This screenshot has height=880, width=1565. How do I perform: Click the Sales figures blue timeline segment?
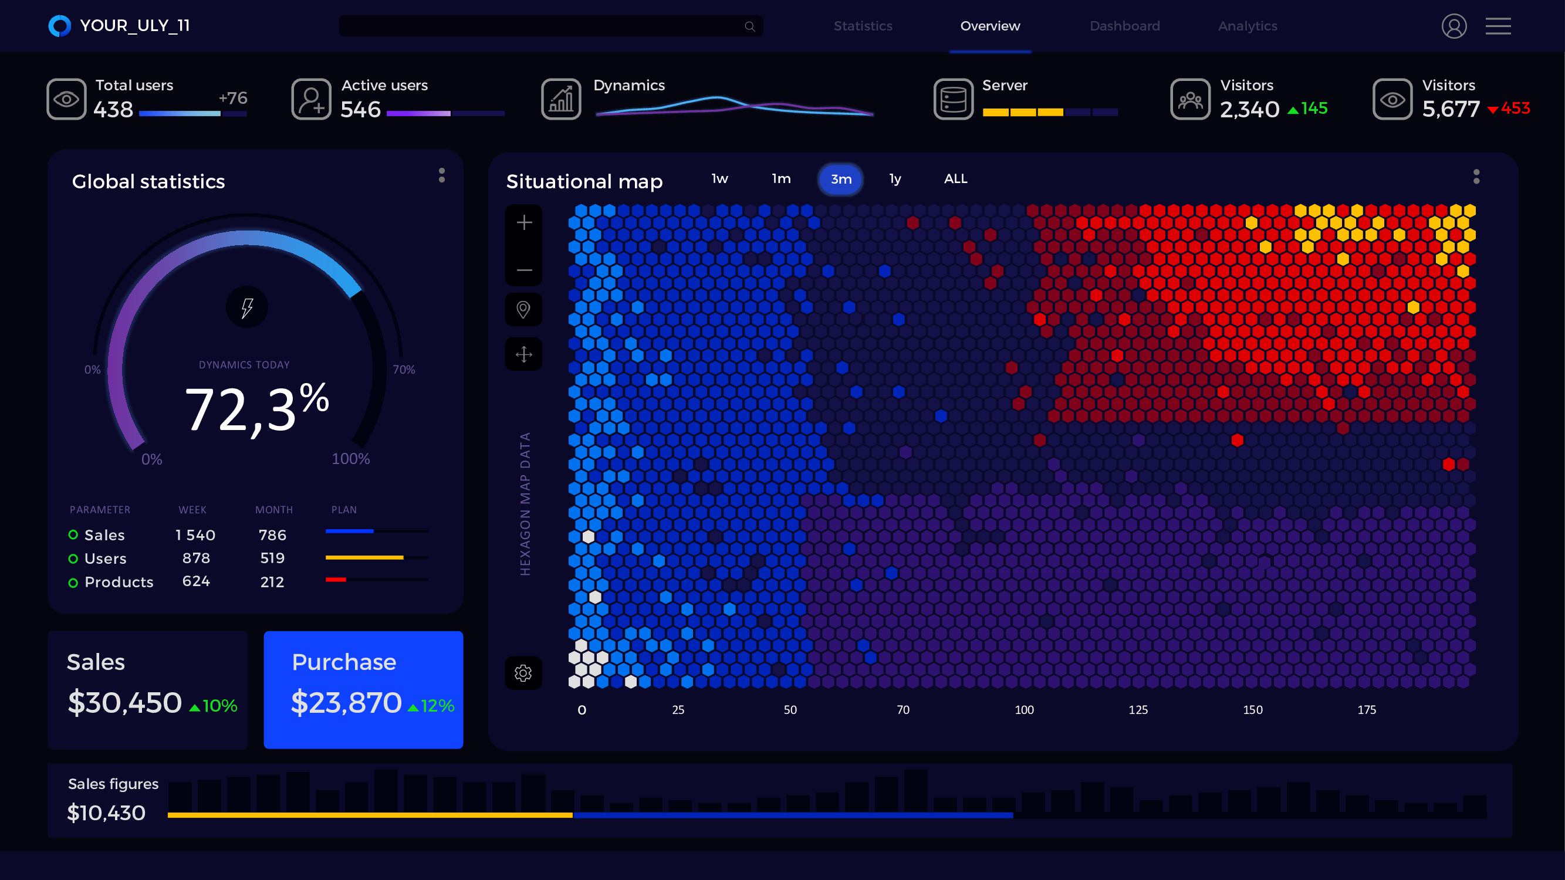(x=793, y=815)
